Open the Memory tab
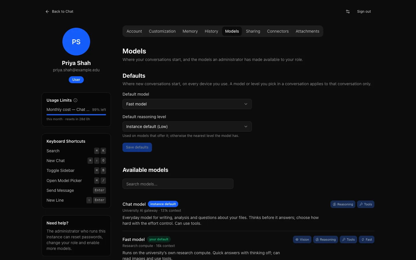This screenshot has width=416, height=260. pos(190,31)
